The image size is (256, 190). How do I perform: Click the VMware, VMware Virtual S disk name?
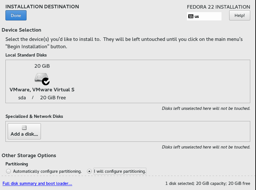[x=42, y=89]
